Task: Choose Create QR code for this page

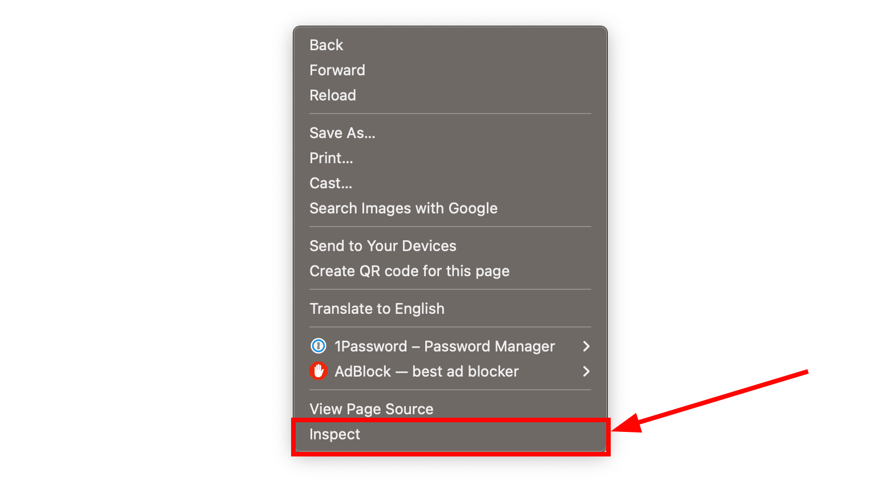Action: (x=409, y=271)
